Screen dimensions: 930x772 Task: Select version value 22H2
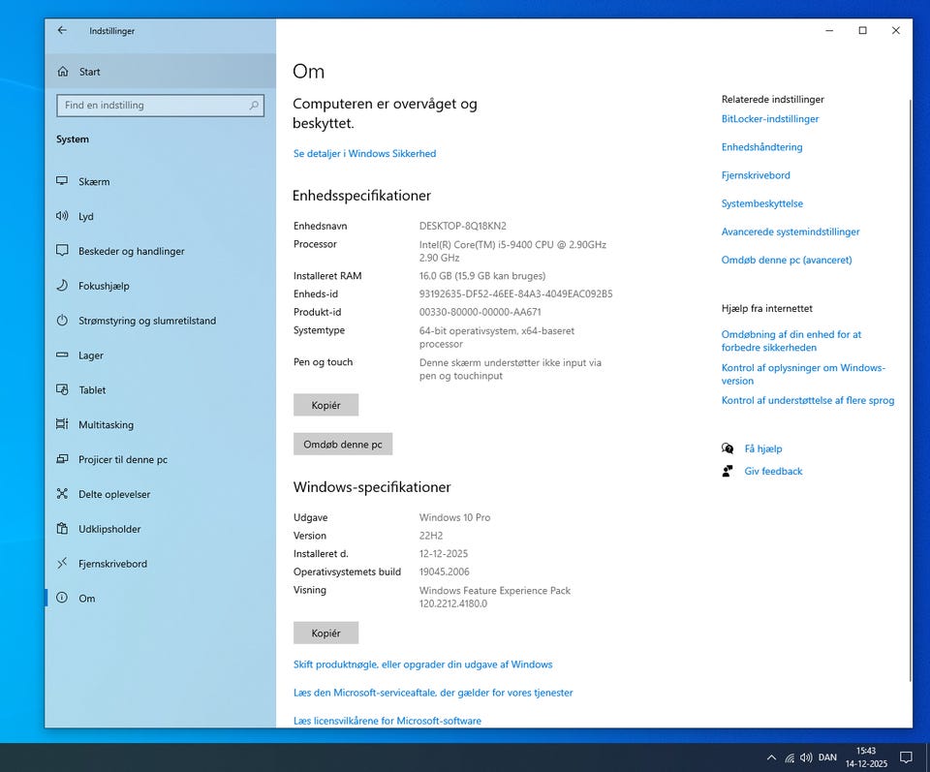(430, 536)
